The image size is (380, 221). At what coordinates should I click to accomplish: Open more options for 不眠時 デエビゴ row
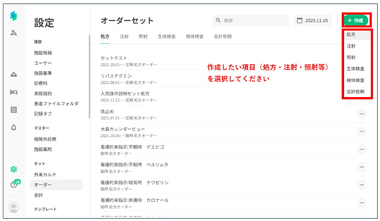[362, 149]
